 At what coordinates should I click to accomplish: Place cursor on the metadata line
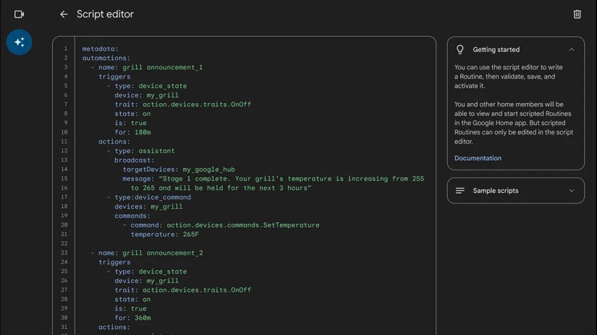(100, 48)
